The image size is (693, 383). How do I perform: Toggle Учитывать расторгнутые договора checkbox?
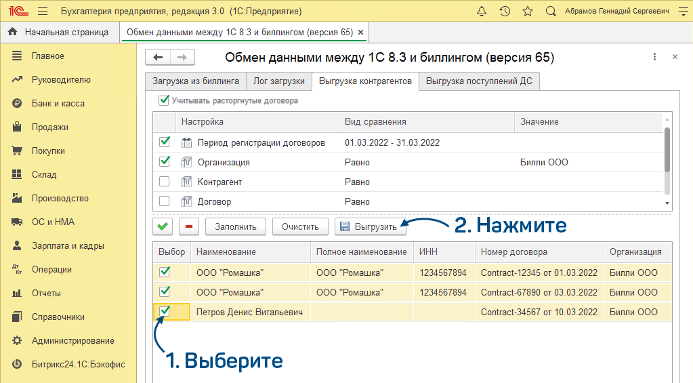point(164,100)
